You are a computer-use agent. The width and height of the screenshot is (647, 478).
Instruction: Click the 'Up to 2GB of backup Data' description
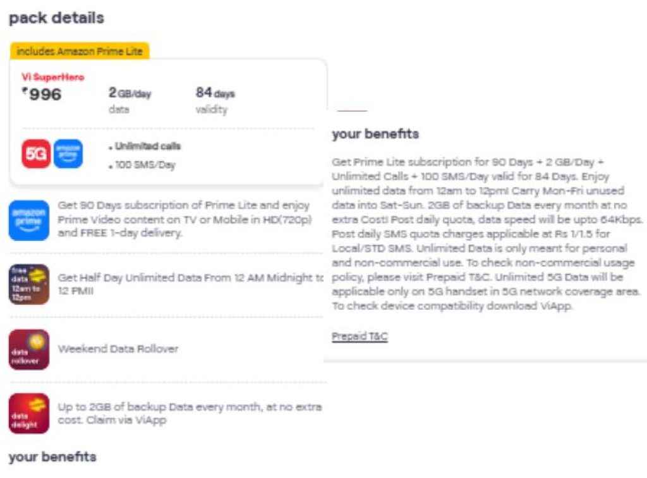(x=190, y=413)
